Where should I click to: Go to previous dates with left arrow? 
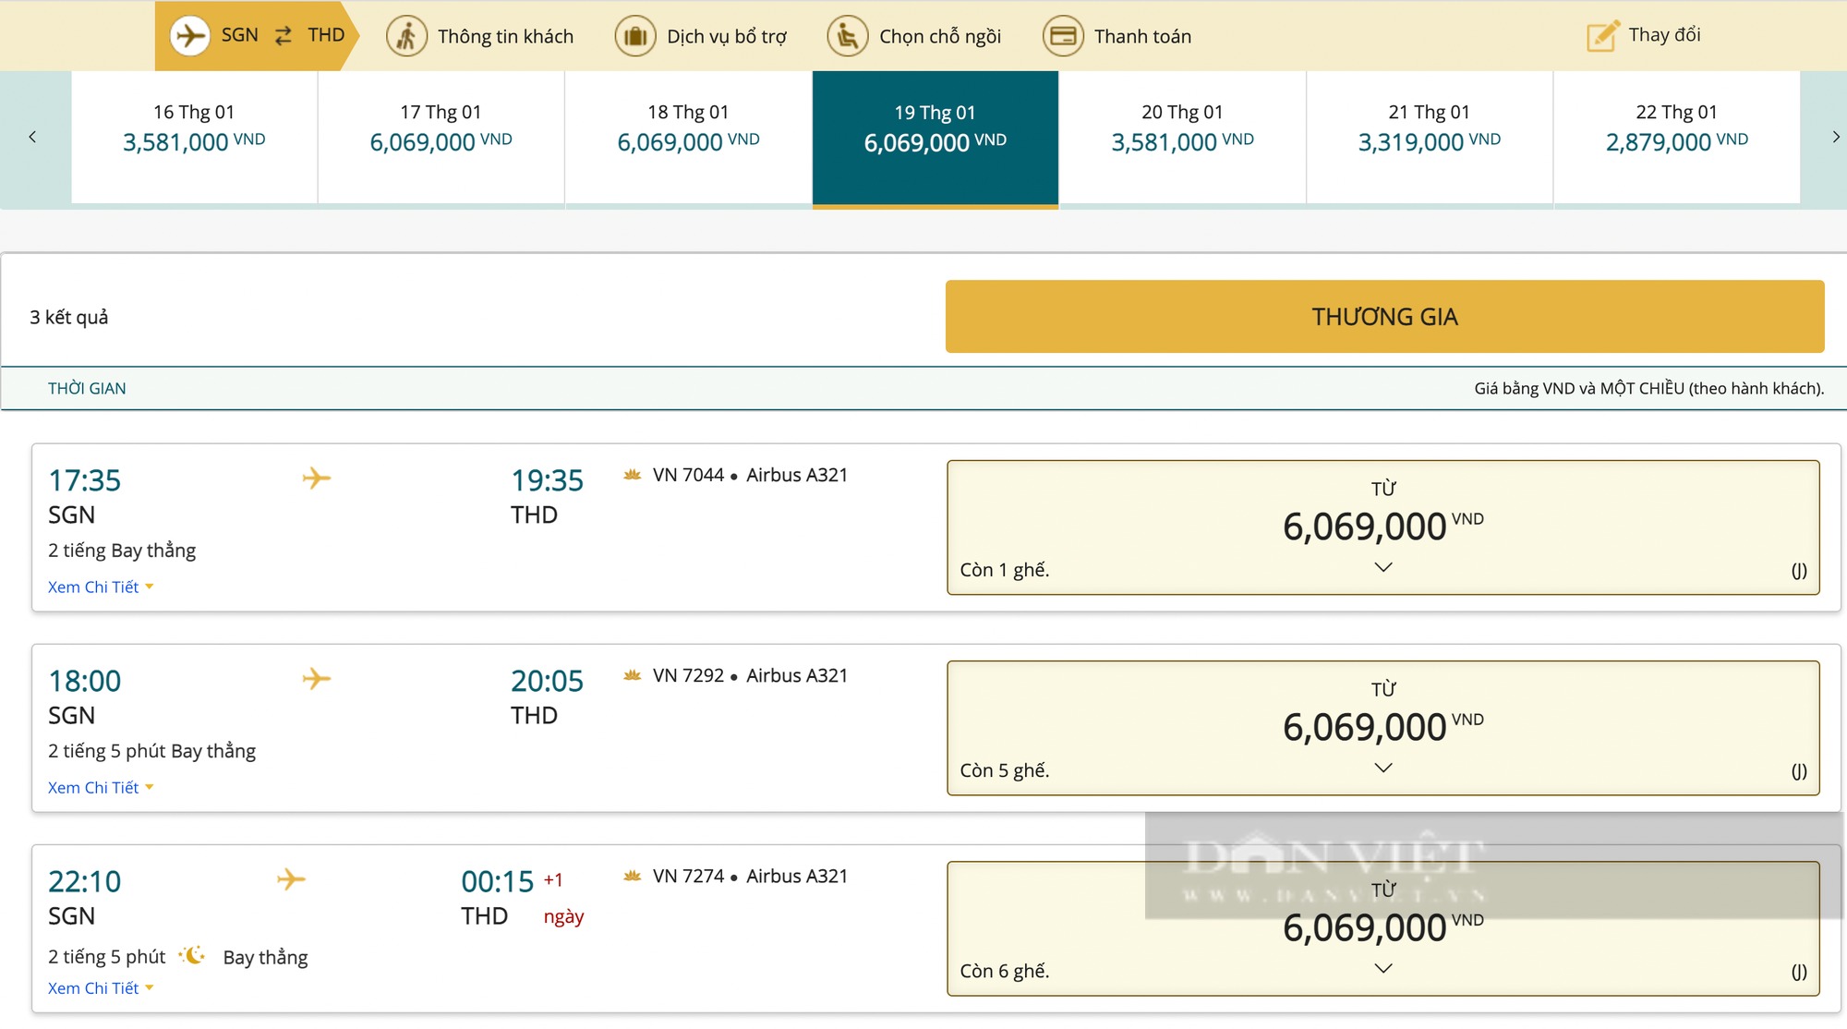[x=32, y=137]
